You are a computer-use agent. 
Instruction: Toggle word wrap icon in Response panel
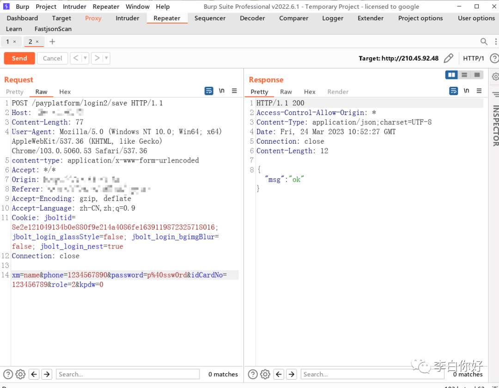(454, 91)
